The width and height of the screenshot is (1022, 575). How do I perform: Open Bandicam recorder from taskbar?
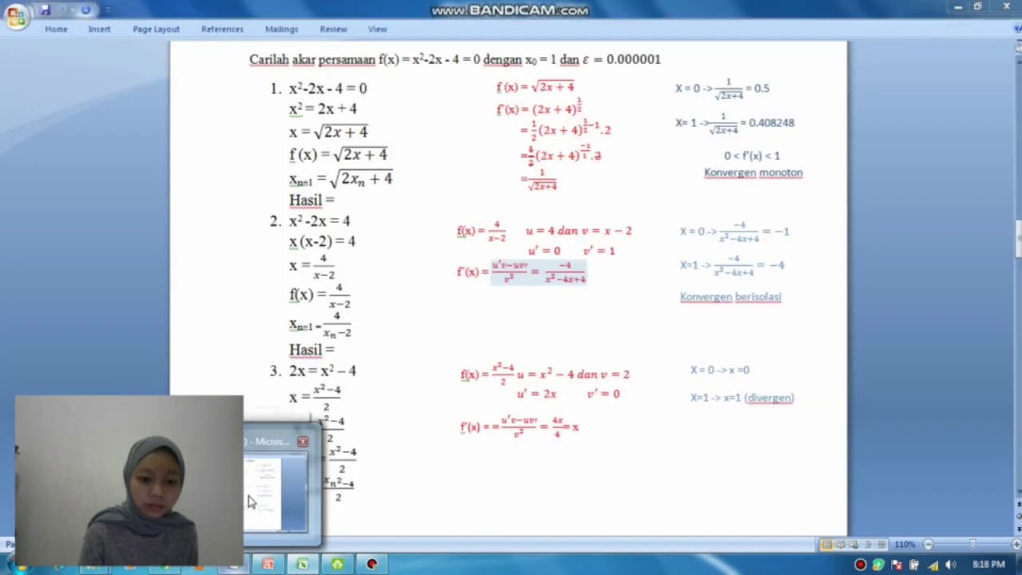(x=372, y=565)
